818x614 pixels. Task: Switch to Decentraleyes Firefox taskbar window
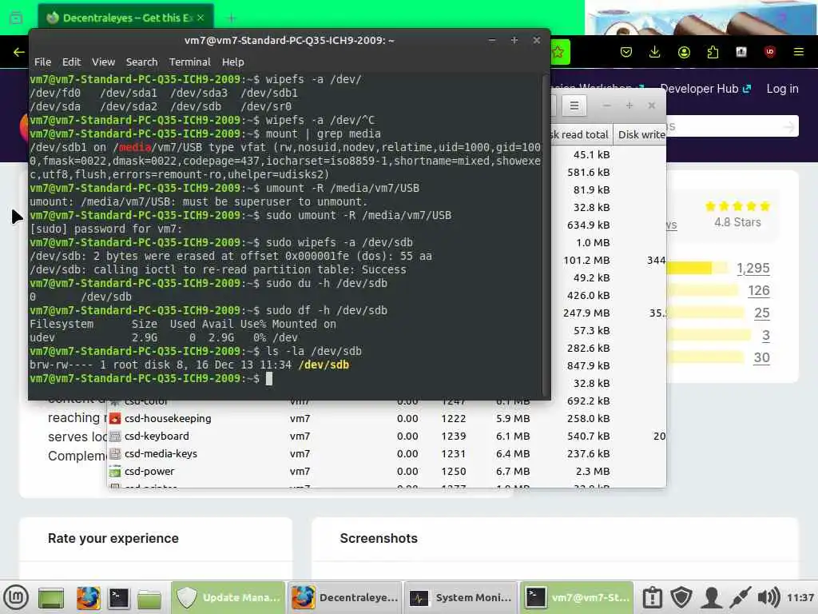[345, 597]
